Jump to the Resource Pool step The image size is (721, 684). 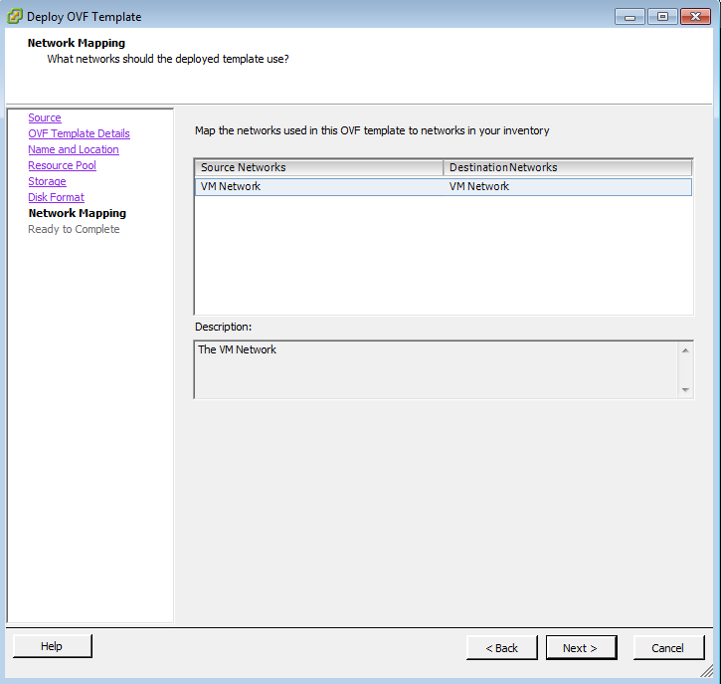pos(62,165)
